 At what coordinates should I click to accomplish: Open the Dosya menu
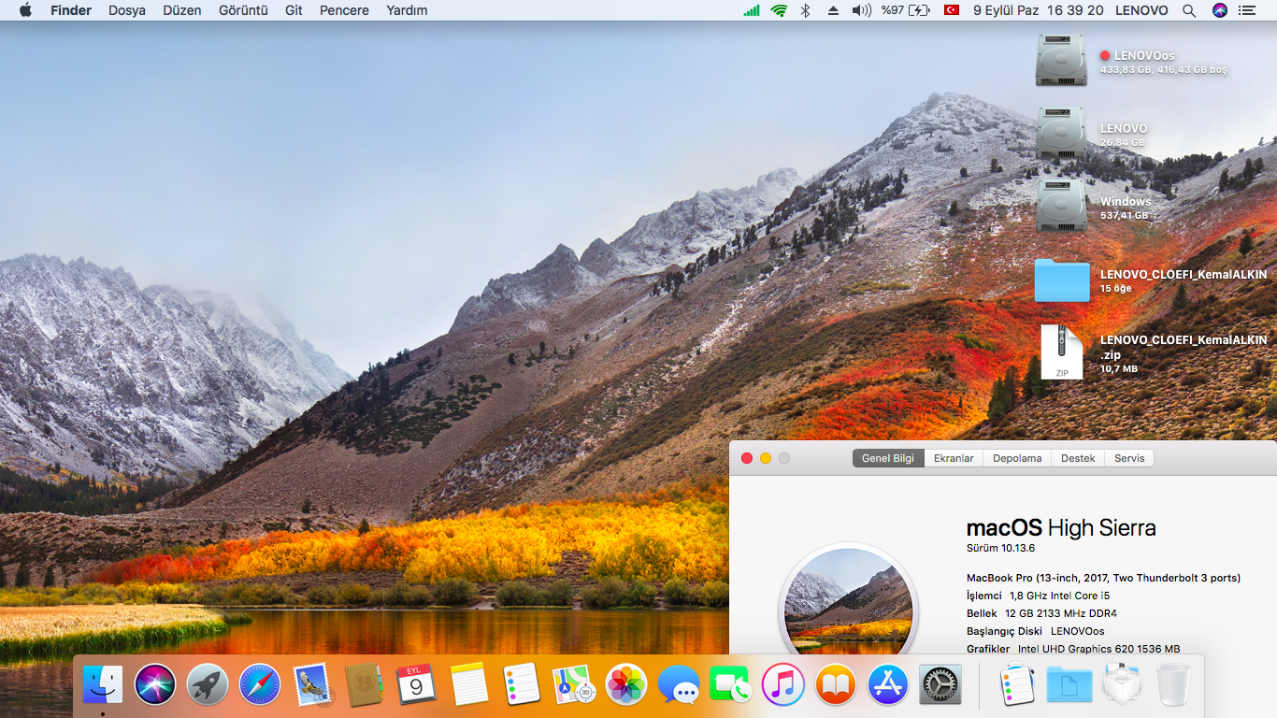127,10
